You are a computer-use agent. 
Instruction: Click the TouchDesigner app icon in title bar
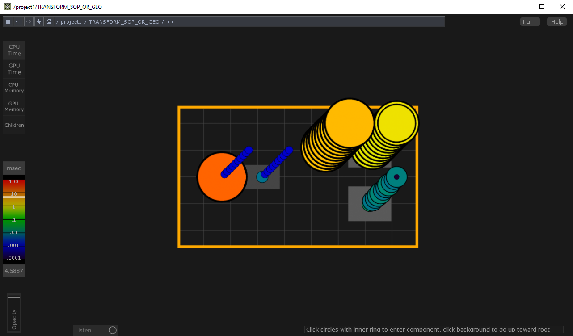(x=8, y=7)
